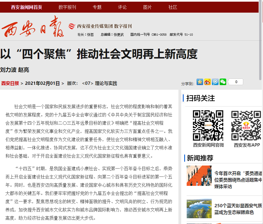Viewport: 263px width, 224px height.
Task: Click the 西安新闻网官微 QR code
Action: tap(208, 125)
